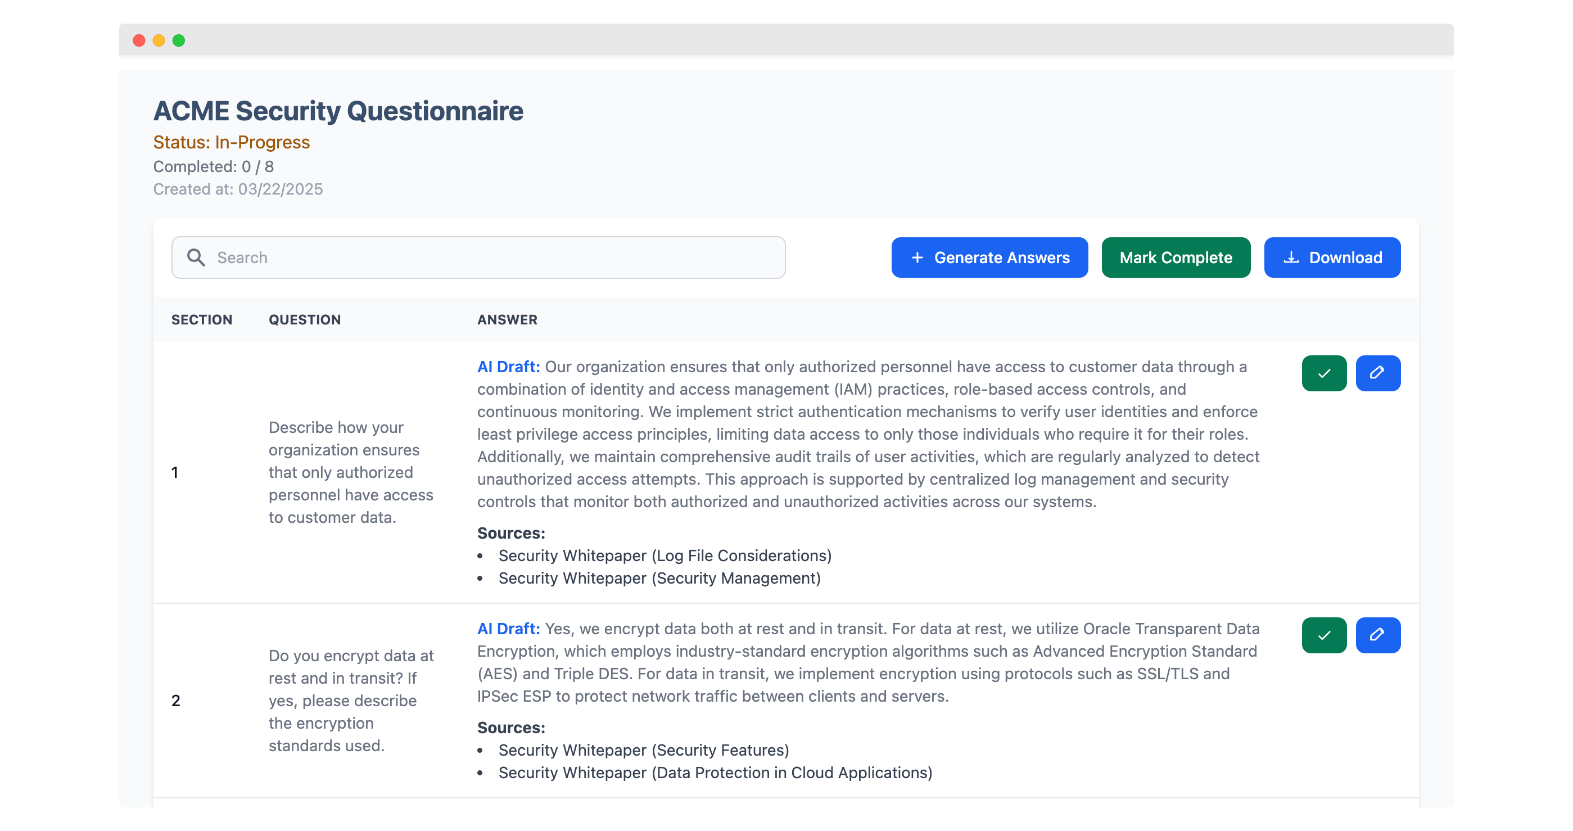Click the green maximize window dot
Viewport: 1573px width, 831px height.
click(179, 40)
